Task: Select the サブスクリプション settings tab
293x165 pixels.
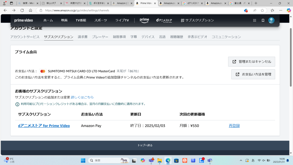Action: point(59,37)
